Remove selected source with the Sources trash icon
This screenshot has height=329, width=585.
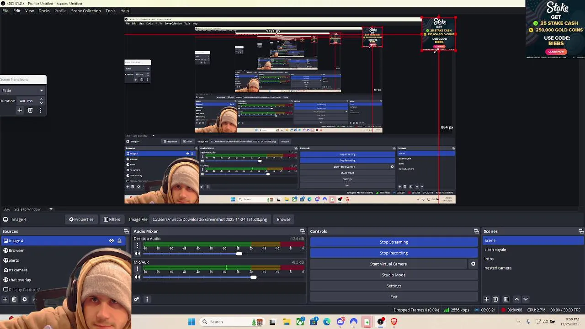(14, 299)
